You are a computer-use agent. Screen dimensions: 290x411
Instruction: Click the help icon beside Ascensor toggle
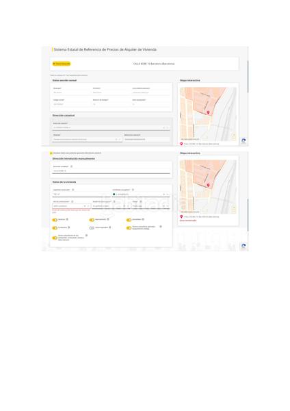(x=67, y=219)
